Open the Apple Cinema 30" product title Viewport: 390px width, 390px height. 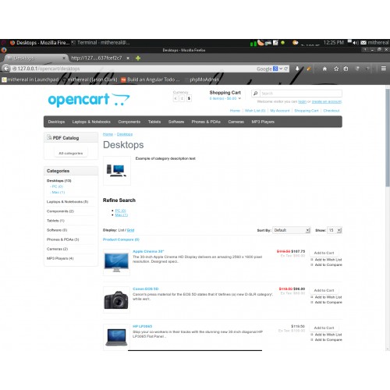pos(148,251)
